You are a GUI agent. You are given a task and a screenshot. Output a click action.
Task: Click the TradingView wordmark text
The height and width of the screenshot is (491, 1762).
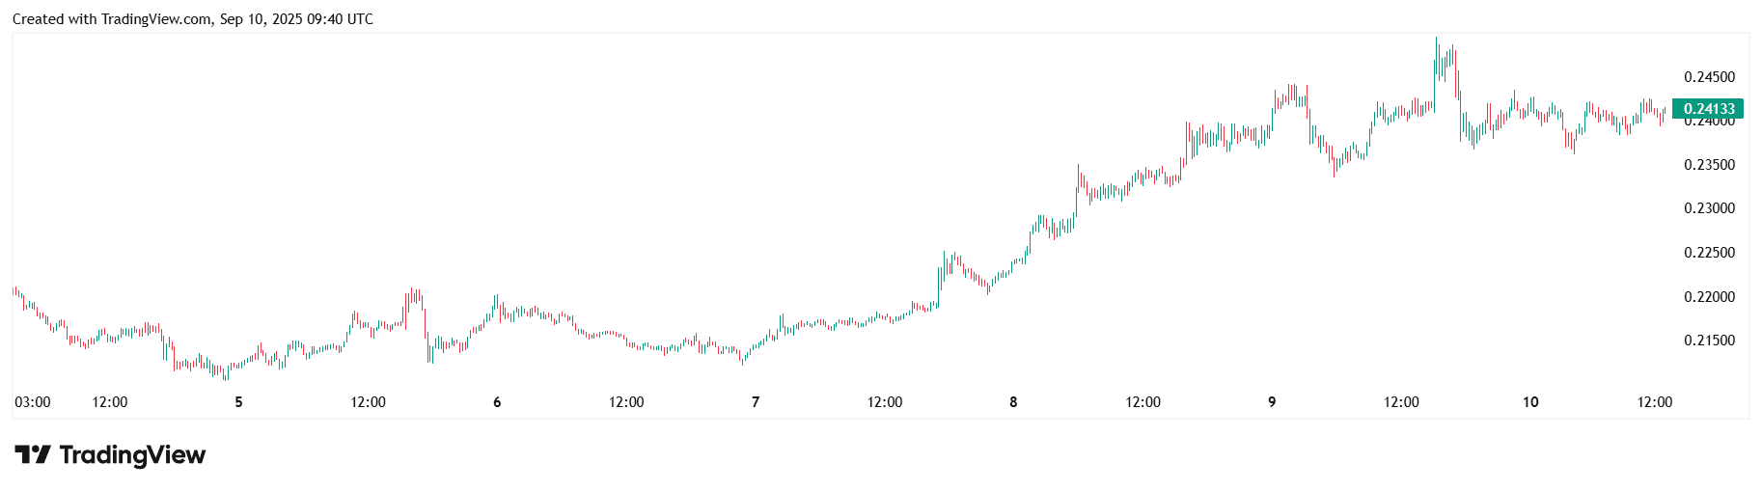[132, 454]
